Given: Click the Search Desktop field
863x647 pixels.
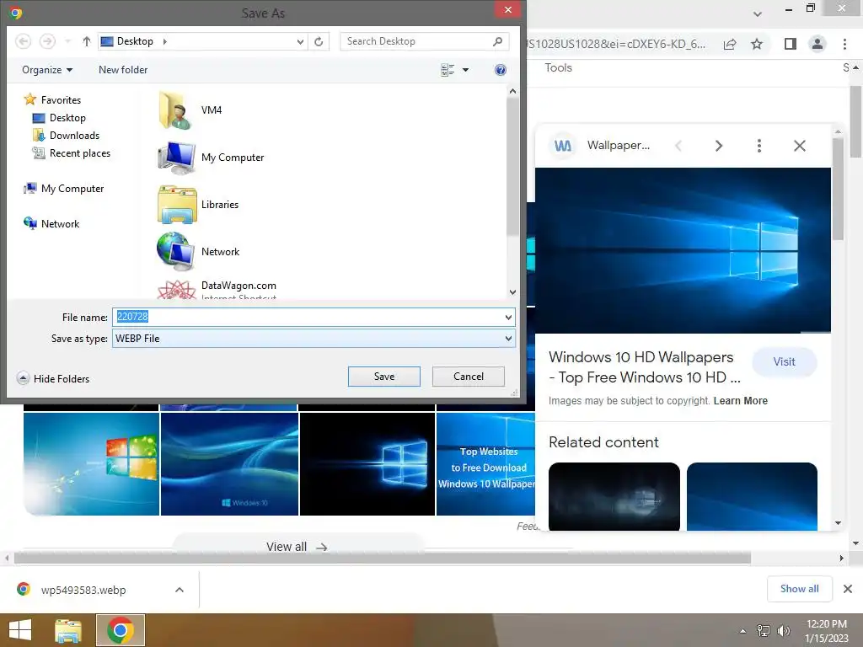Looking at the screenshot, I should pos(416,41).
